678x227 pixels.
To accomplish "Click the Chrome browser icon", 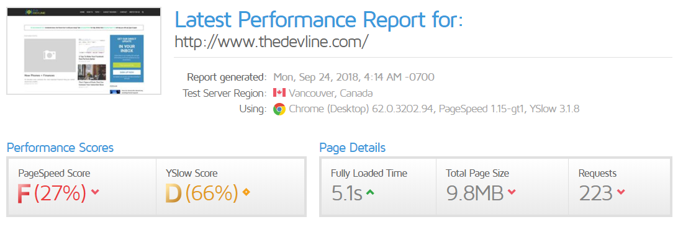I will 279,109.
